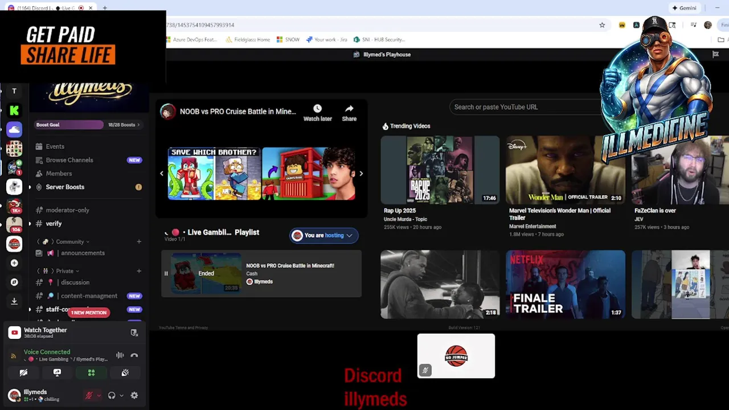Disconnect from voice channel
Viewport: 729px width, 410px height.
coord(134,355)
